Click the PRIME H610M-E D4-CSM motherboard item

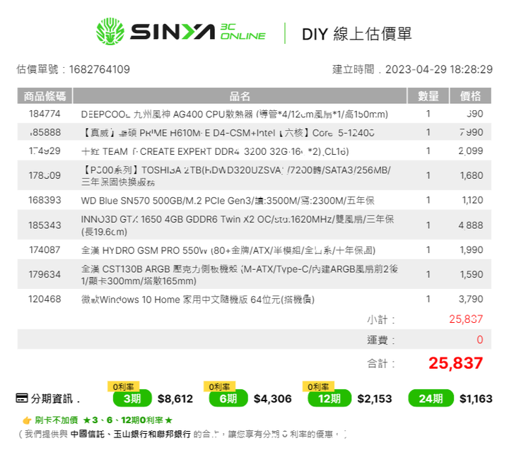[x=228, y=133]
